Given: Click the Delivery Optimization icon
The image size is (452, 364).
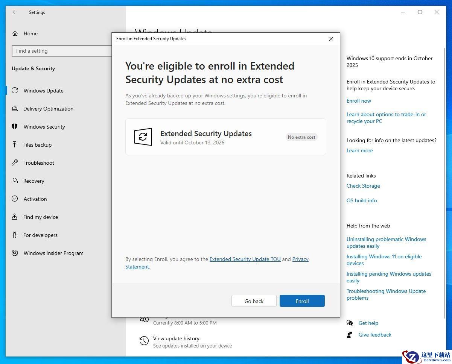Looking at the screenshot, I should pyautogui.click(x=15, y=109).
